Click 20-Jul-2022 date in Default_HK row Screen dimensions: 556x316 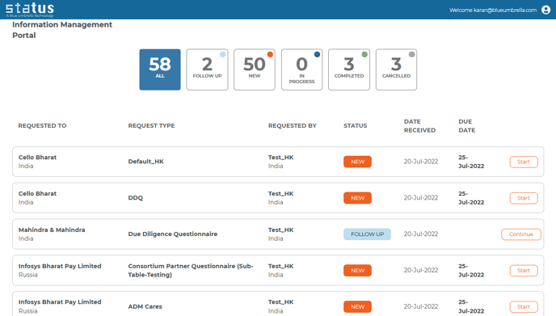coord(421,162)
